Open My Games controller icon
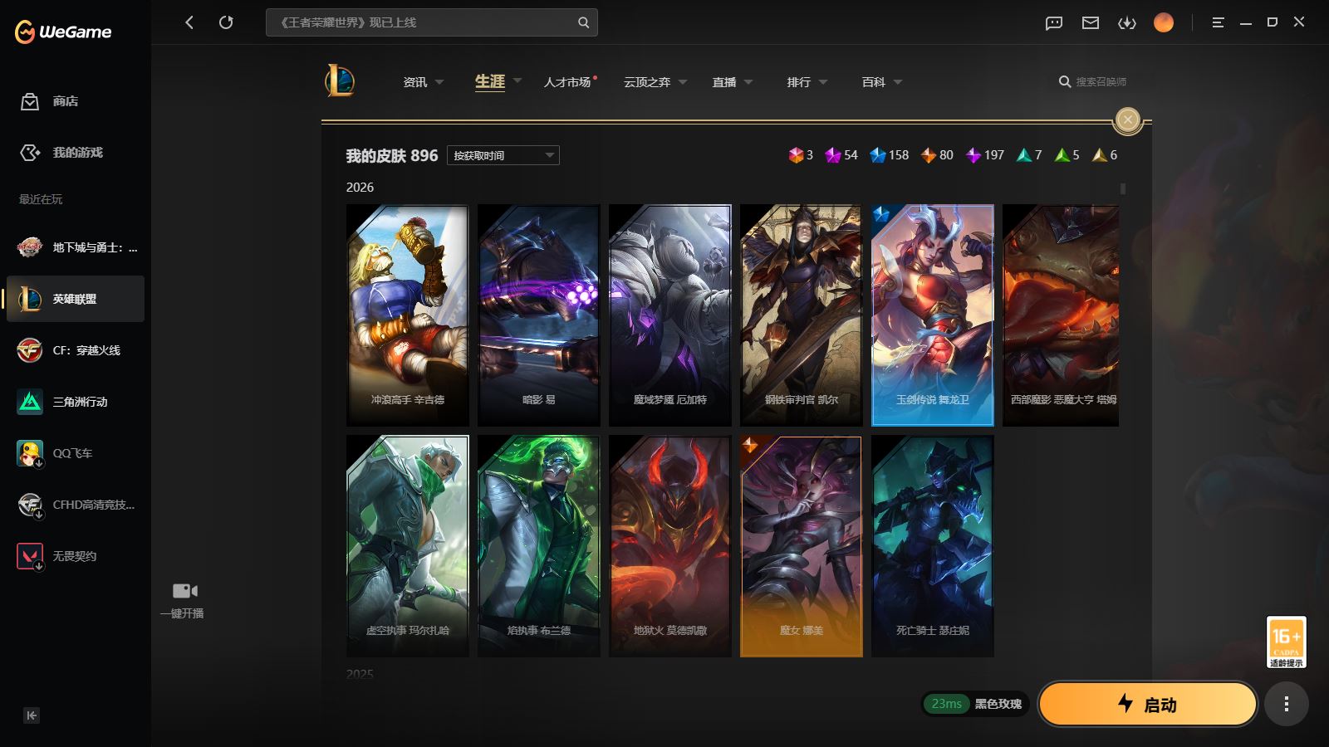 click(x=30, y=153)
